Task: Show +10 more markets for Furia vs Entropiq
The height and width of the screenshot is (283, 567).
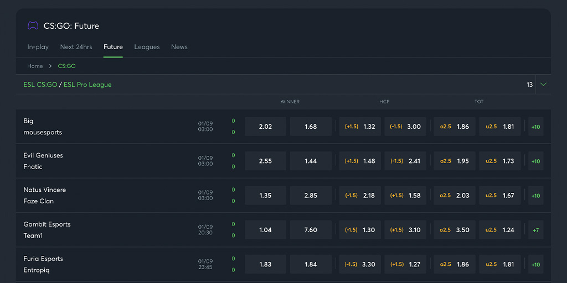Action: pyautogui.click(x=535, y=264)
